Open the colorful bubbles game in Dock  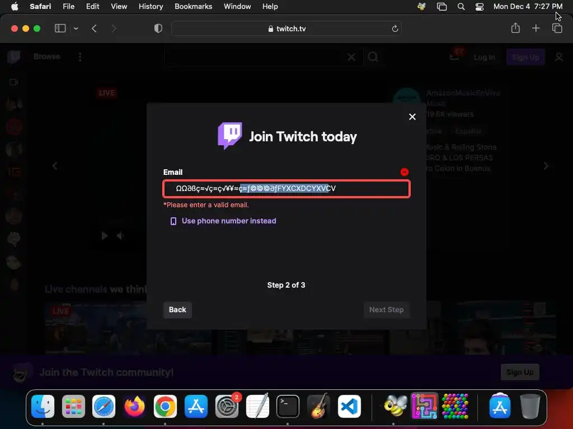coord(455,406)
